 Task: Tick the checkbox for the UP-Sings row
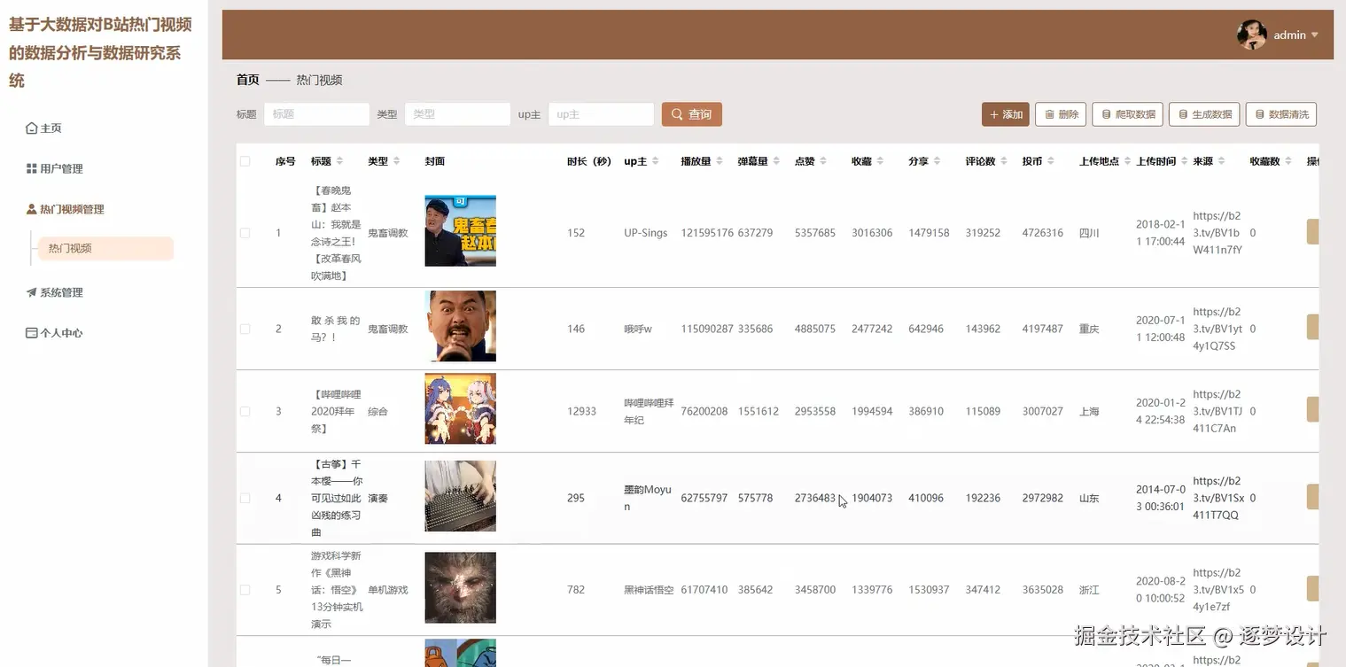click(x=245, y=233)
